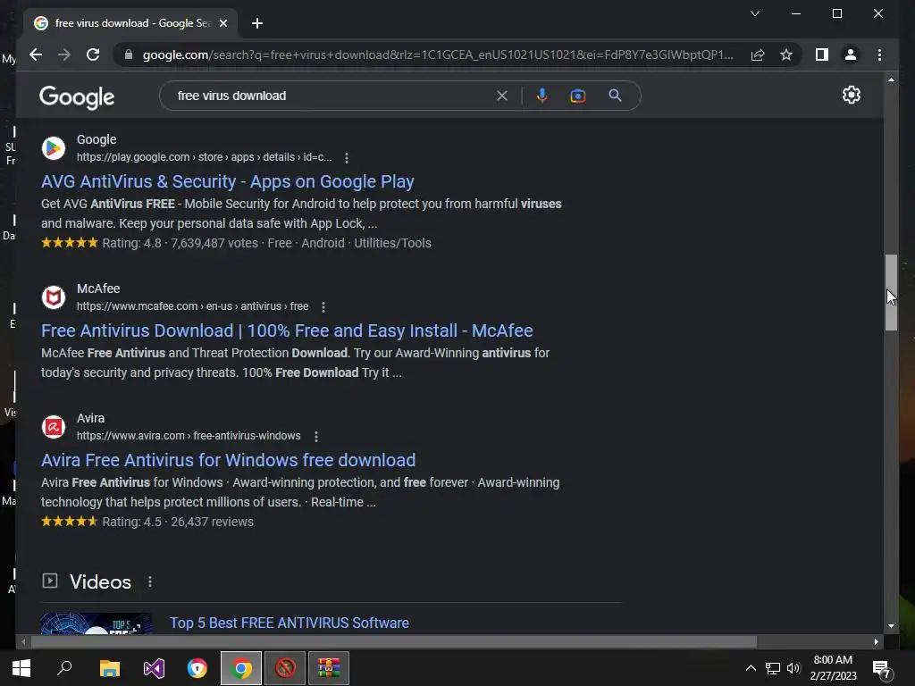Open more options for Avira result
Screen dimensions: 915x686
[x=316, y=436]
